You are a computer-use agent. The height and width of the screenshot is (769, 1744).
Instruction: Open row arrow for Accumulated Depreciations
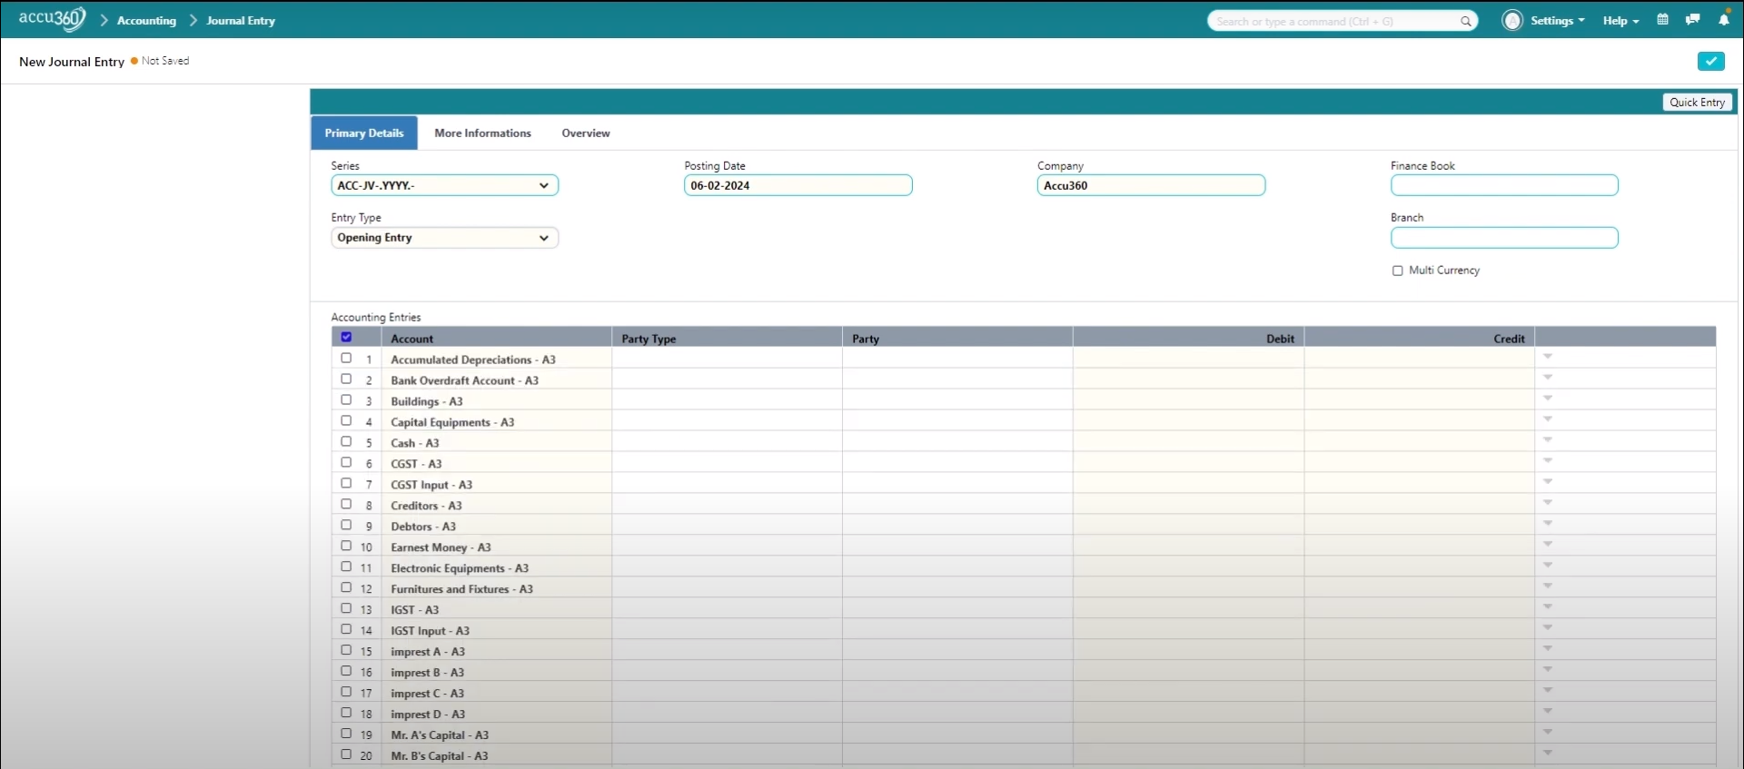[1548, 357]
